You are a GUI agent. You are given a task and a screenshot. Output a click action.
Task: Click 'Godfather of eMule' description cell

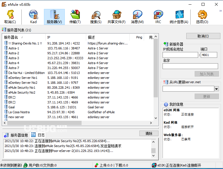(x=101, y=112)
